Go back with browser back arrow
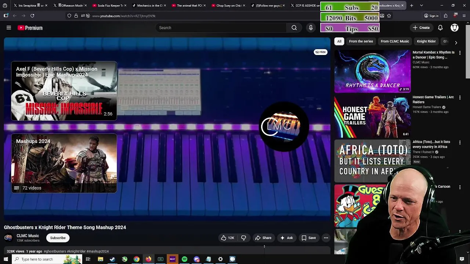This screenshot has width=470, height=264. 15,16
